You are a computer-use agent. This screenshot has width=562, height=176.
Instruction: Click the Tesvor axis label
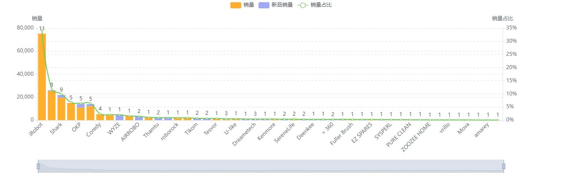(211, 130)
